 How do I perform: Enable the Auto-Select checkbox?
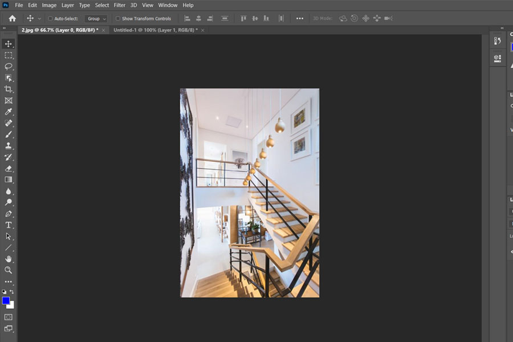click(x=50, y=18)
